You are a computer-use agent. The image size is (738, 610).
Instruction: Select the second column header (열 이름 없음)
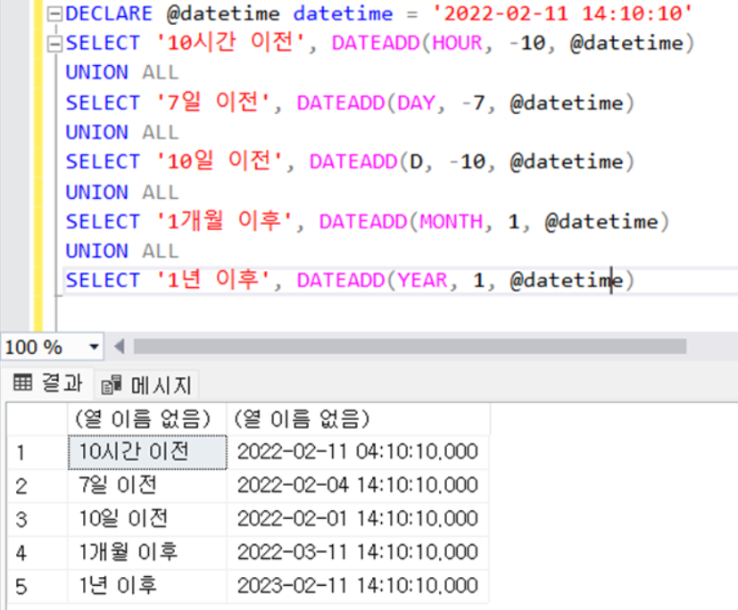(358, 418)
